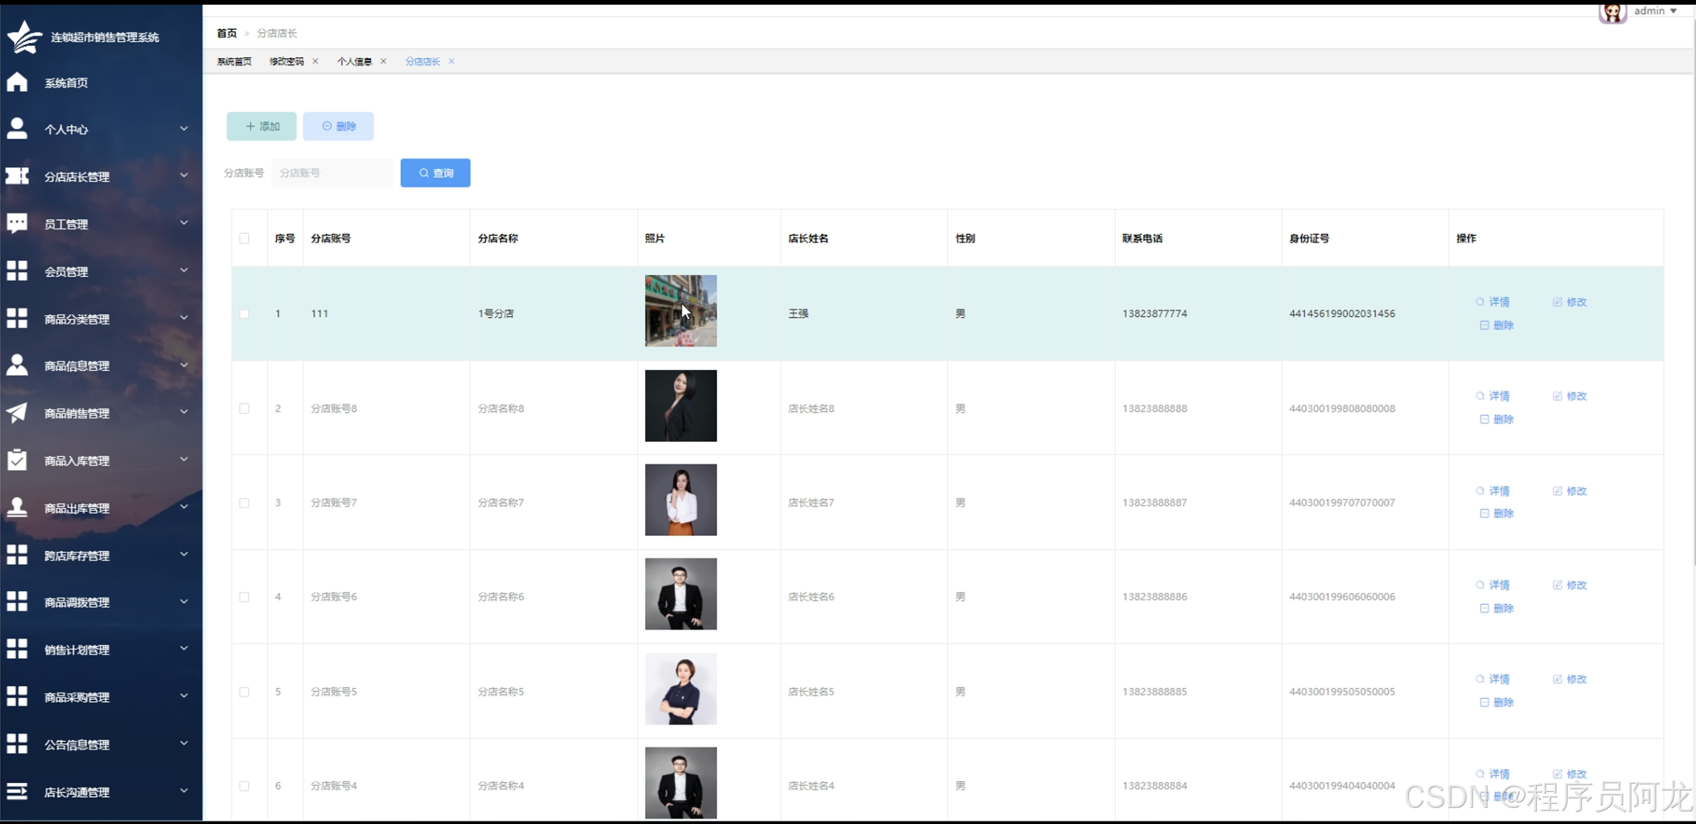Select the checkbox for row 王强
The image size is (1696, 824).
(x=244, y=314)
